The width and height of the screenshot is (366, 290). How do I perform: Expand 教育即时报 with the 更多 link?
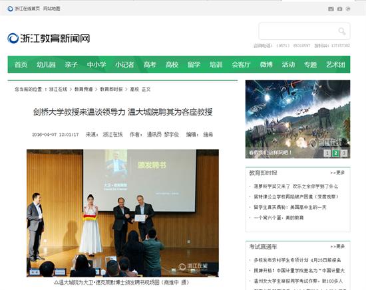coord(337,173)
